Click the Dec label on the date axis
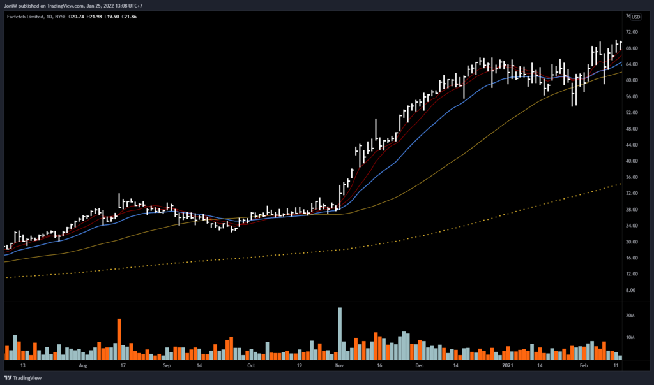Screen dimensions: 654x385 pyautogui.click(x=419, y=367)
